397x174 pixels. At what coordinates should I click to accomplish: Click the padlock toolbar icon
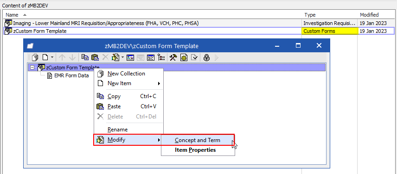(207, 57)
